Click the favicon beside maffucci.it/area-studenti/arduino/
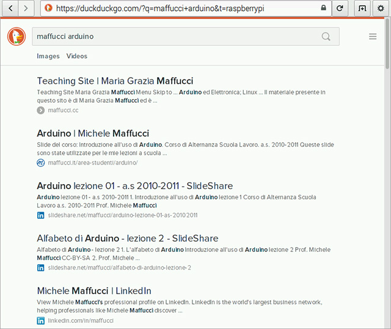 (x=41, y=163)
